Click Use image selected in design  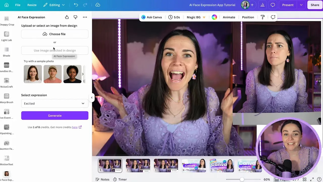point(55,50)
